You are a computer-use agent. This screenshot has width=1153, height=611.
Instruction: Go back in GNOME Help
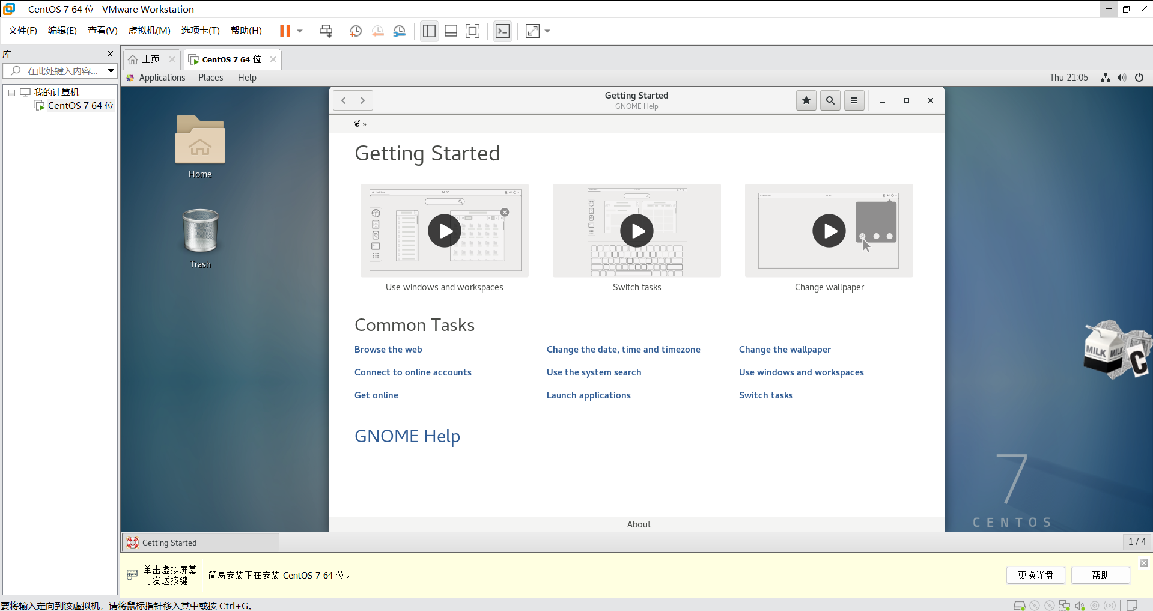point(343,100)
